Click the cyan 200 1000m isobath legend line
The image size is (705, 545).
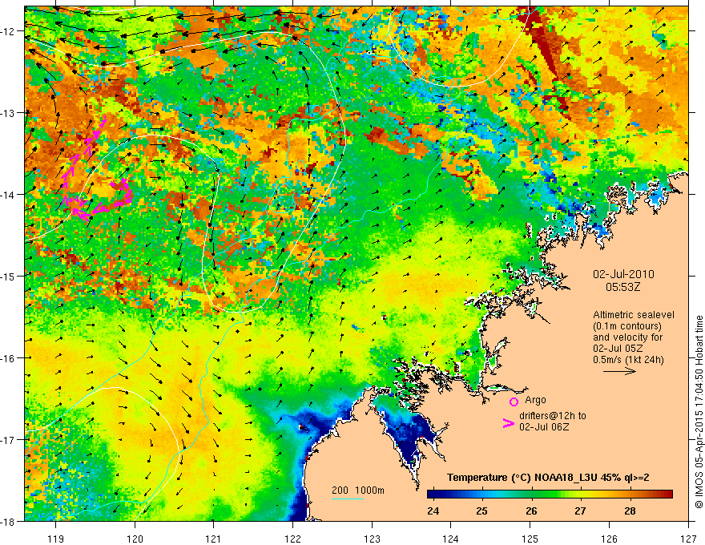tap(348, 499)
